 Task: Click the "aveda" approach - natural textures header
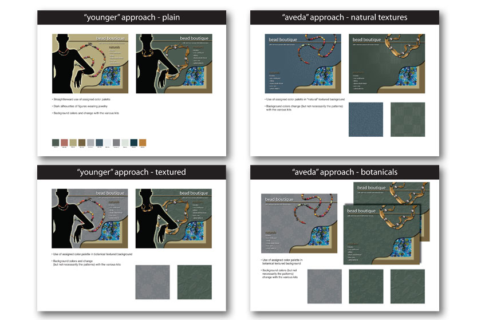tap(345, 17)
